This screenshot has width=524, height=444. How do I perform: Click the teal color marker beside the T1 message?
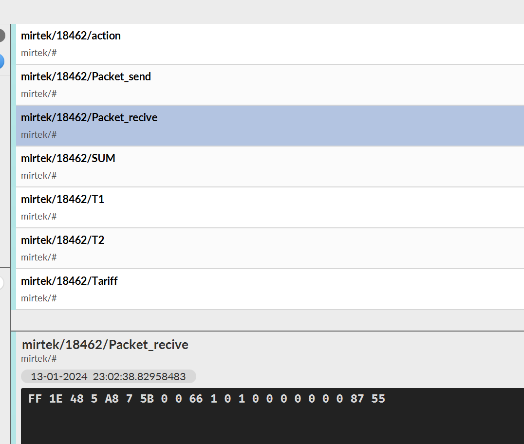[14, 207]
